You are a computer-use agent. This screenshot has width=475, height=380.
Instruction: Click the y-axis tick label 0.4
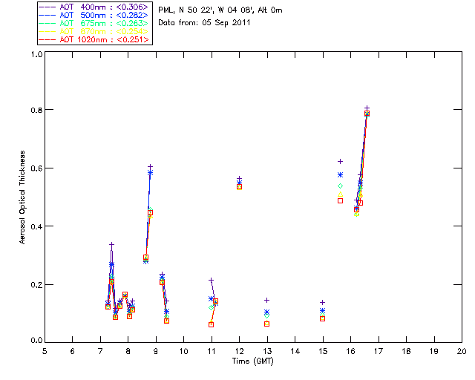click(x=36, y=226)
